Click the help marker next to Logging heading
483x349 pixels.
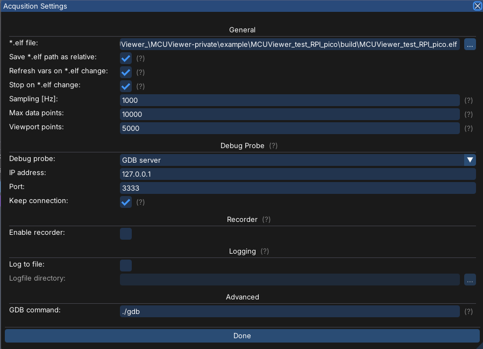tap(265, 251)
